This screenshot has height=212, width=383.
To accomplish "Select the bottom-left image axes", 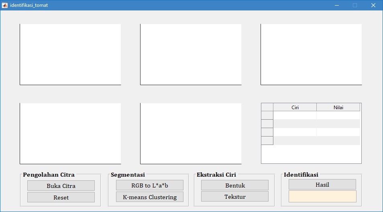I will tap(70, 133).
